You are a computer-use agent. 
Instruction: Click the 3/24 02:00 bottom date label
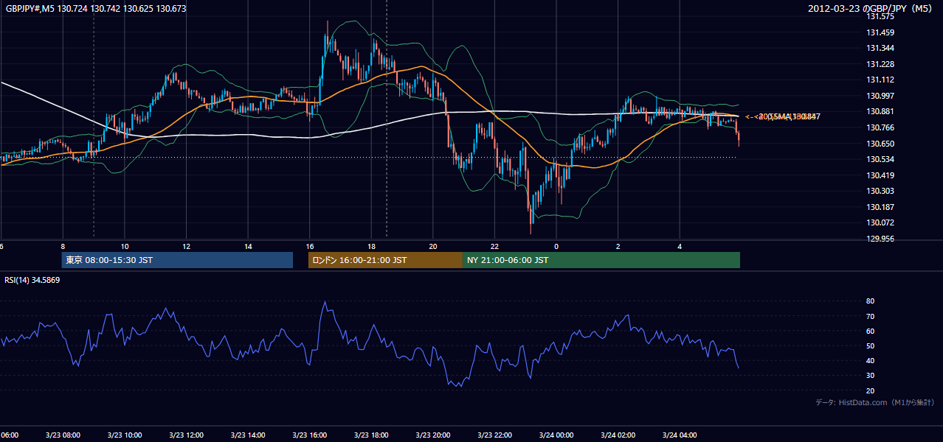point(618,435)
